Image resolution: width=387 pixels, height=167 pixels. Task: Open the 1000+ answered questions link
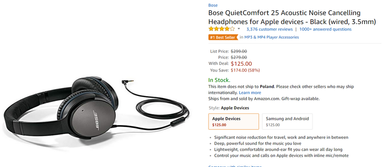[326, 29]
